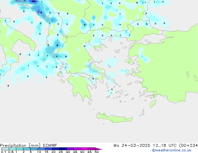Click the legend label '0.1'
Screen dimensions: 198x153
click(3, 152)
